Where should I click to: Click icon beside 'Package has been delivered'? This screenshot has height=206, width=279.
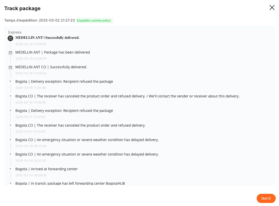coord(10,53)
